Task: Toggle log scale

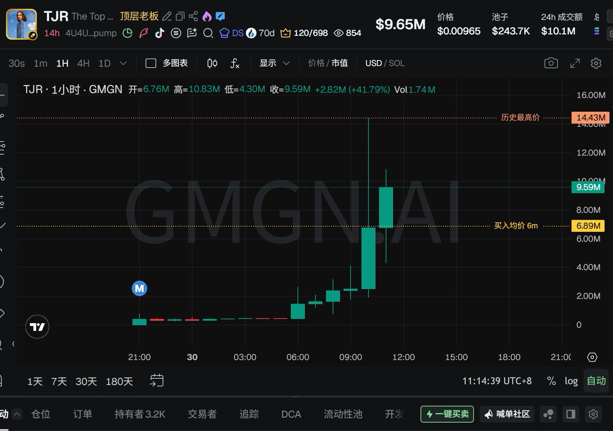Action: coord(571,381)
